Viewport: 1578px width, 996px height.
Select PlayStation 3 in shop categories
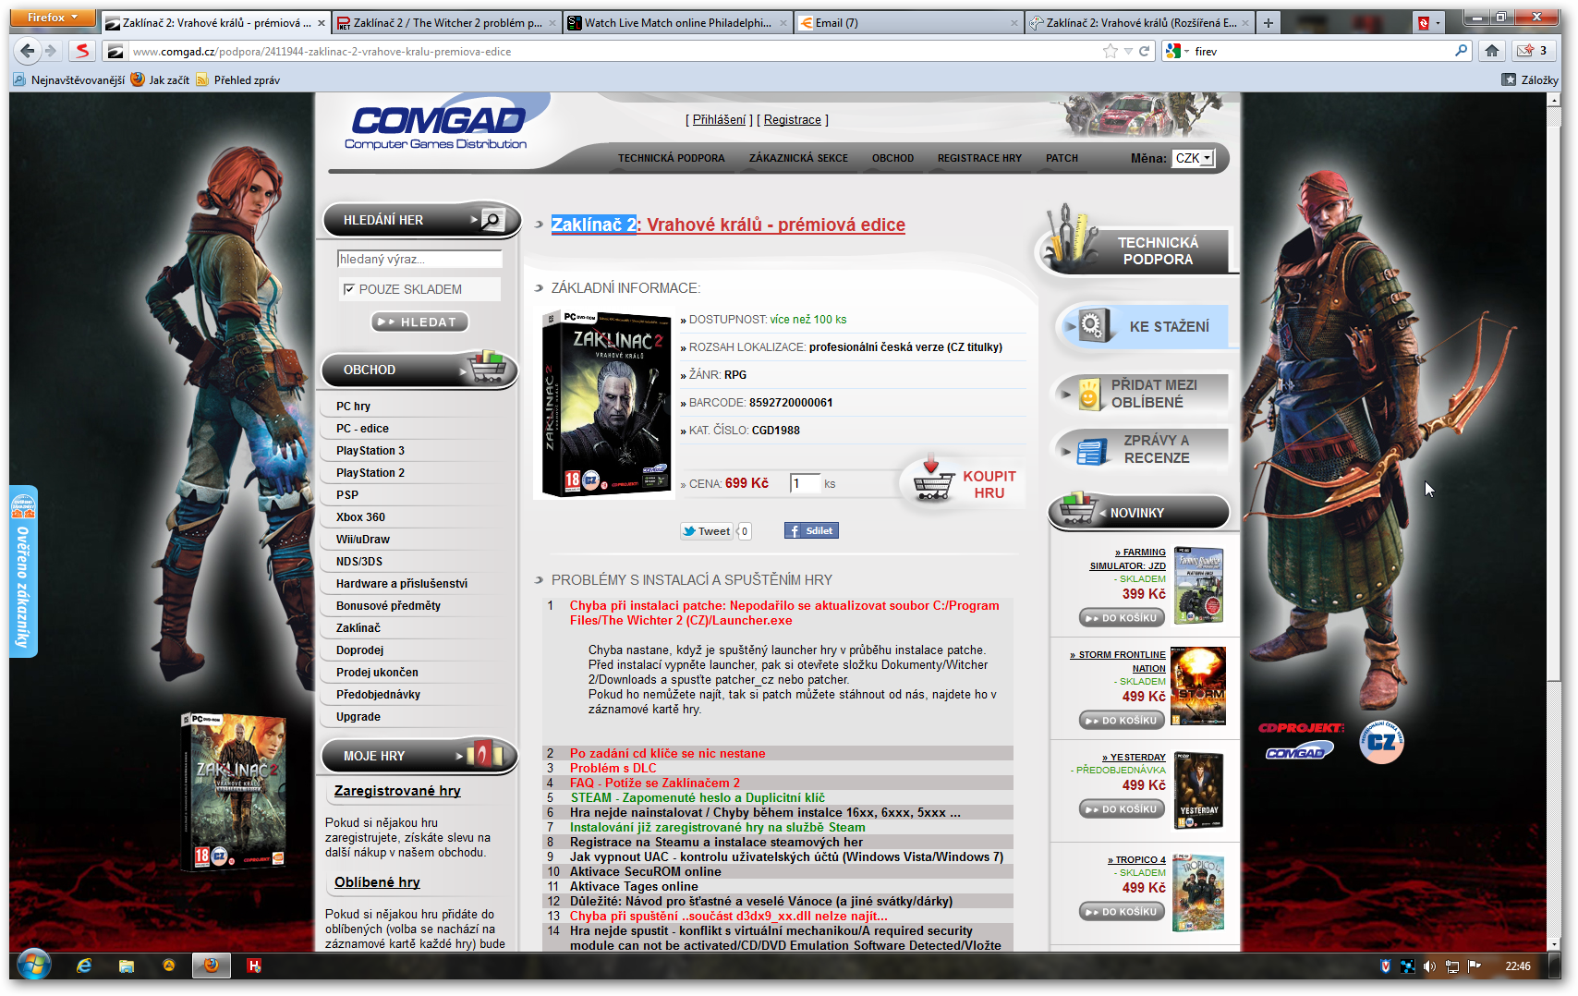[x=370, y=451]
